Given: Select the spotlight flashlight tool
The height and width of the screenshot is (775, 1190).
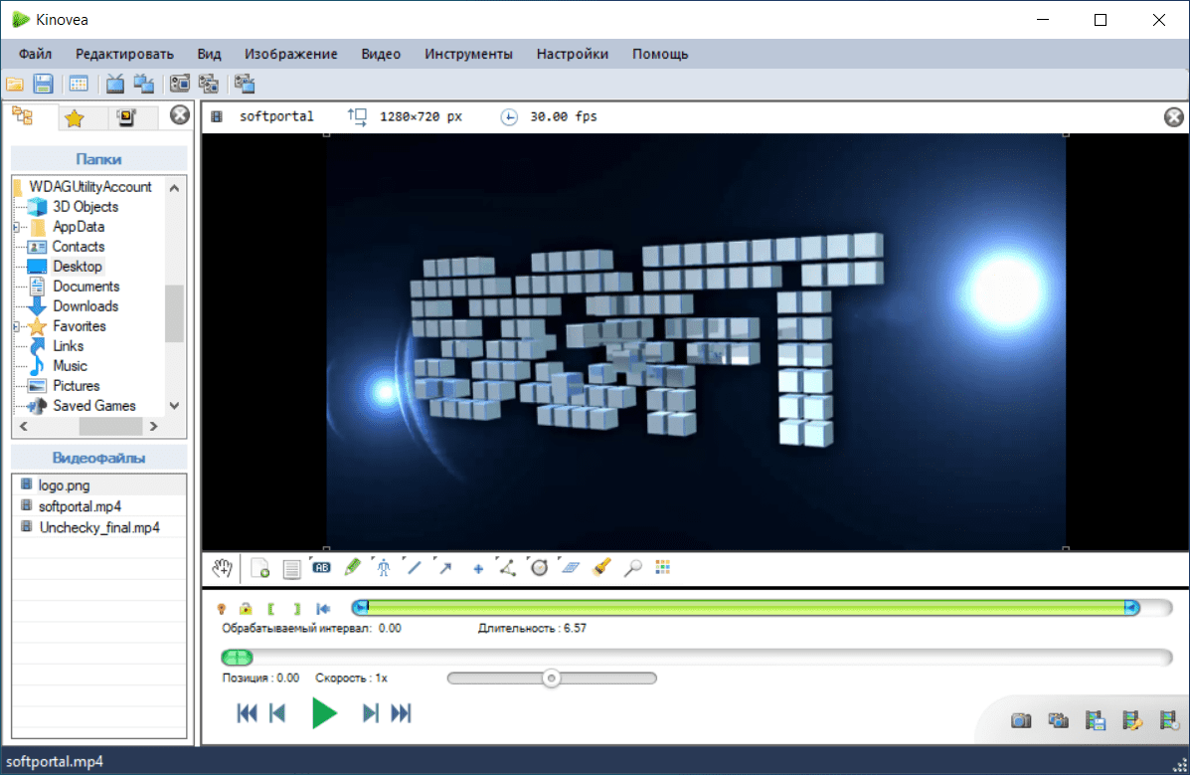Looking at the screenshot, I should (601, 568).
